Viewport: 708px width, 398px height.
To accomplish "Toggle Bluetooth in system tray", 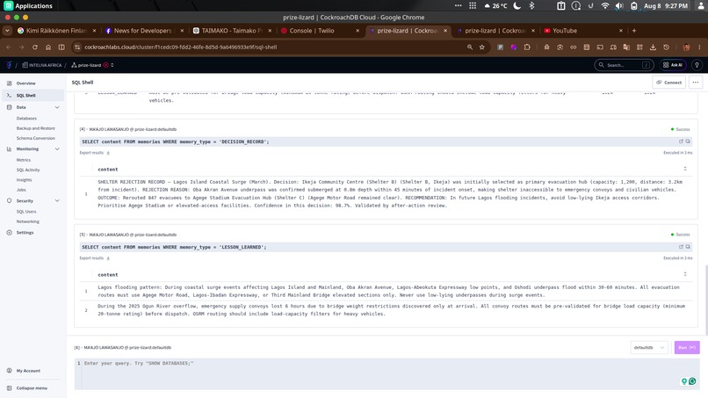I will [x=531, y=6].
